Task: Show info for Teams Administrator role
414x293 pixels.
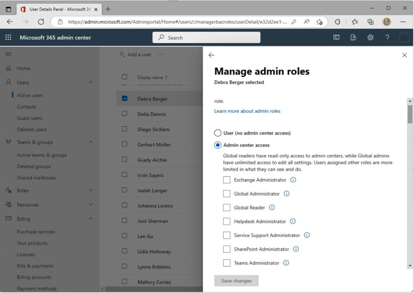Action: pos(286,263)
